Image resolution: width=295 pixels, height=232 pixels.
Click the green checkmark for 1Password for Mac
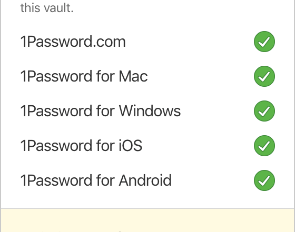click(264, 76)
